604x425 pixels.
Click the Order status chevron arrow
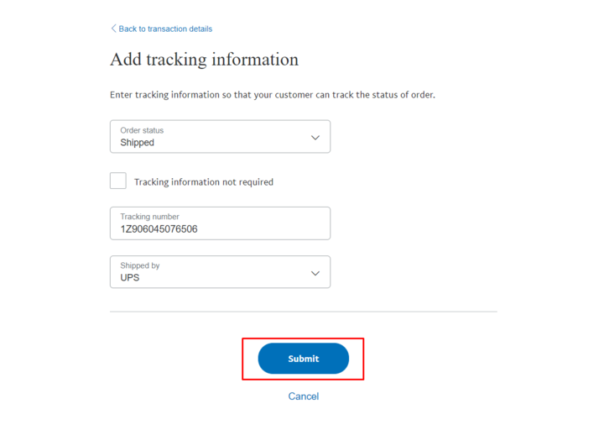(x=315, y=138)
